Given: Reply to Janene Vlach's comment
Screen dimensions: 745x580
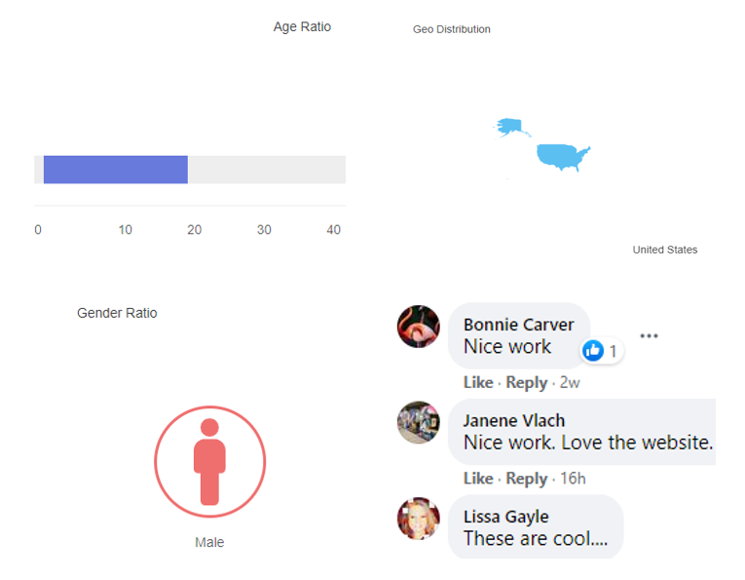Looking at the screenshot, I should point(526,478).
